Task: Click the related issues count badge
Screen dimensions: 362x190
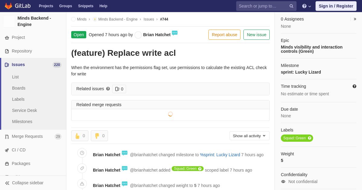Action: click(x=119, y=89)
